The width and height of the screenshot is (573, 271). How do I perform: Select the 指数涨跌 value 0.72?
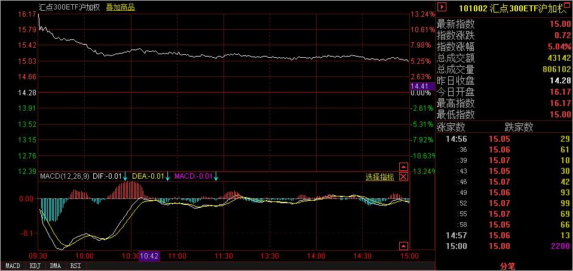562,35
